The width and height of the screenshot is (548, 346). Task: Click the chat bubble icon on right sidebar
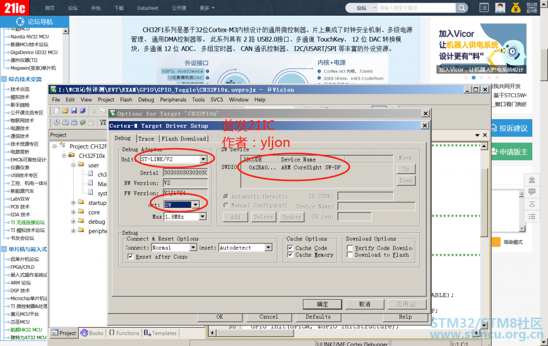click(532, 192)
